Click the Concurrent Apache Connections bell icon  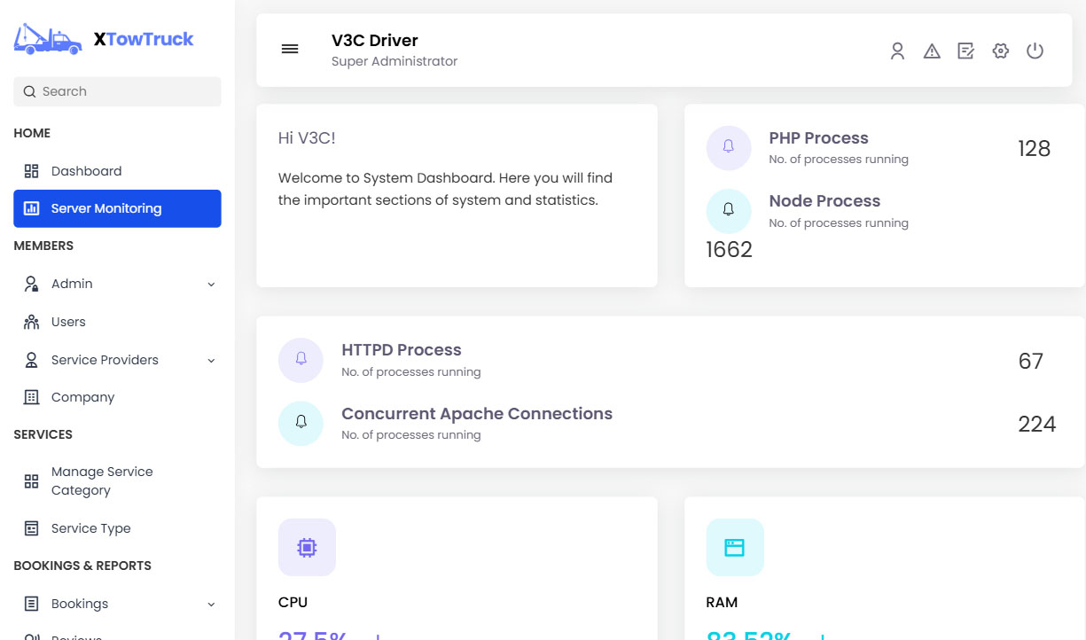301,423
